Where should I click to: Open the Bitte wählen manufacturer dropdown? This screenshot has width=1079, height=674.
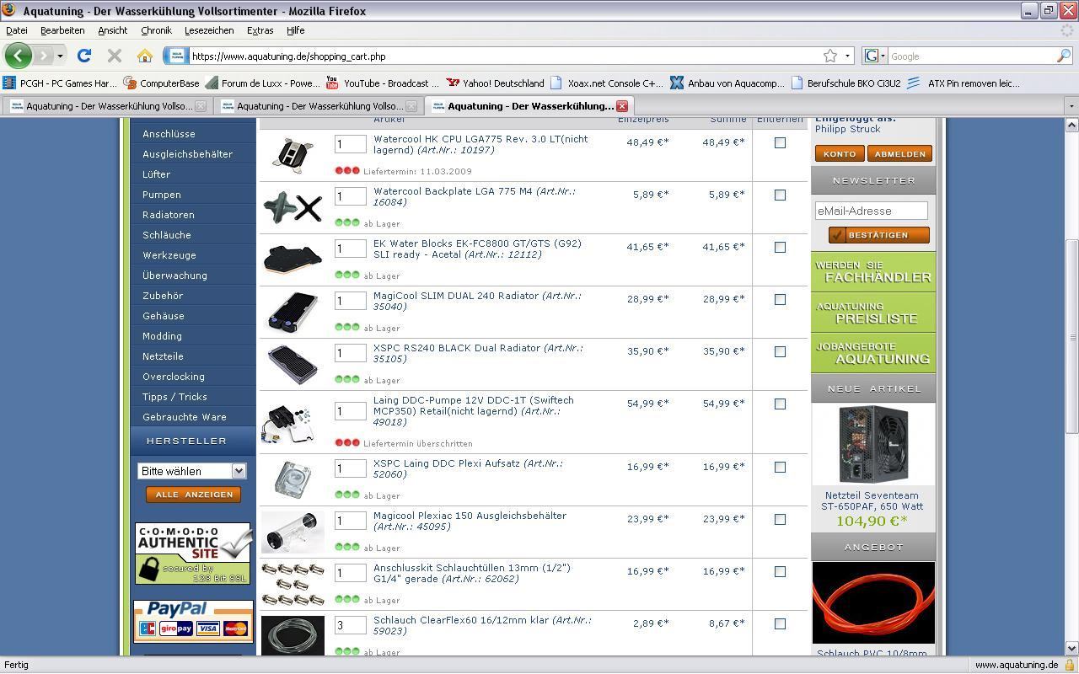point(191,471)
